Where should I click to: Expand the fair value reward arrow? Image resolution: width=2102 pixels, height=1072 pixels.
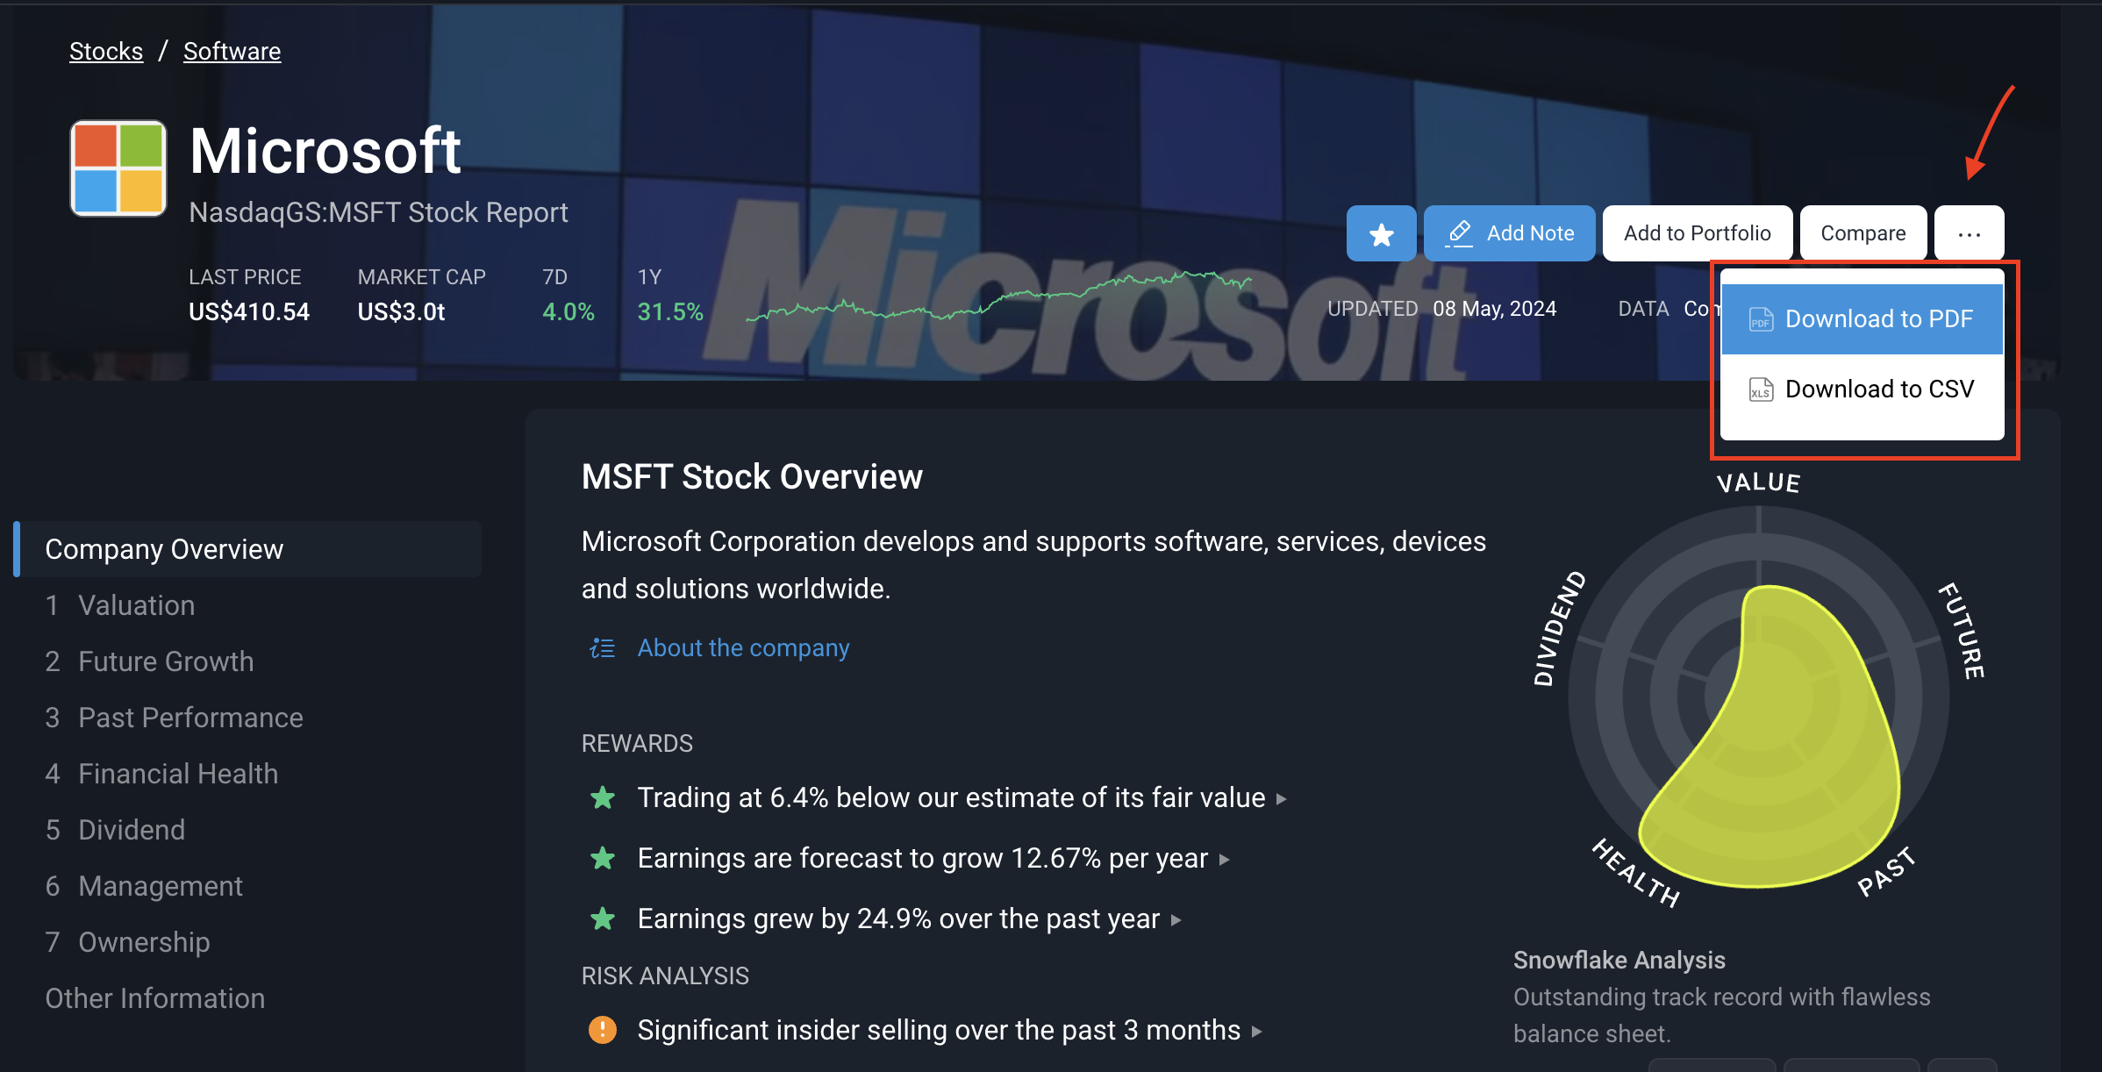pos(1282,799)
